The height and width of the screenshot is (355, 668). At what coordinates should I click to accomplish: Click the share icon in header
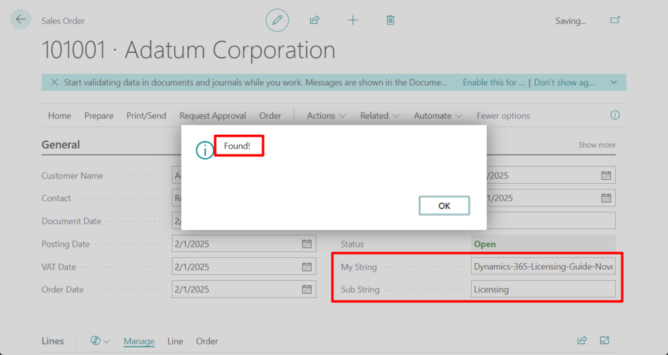pos(314,20)
